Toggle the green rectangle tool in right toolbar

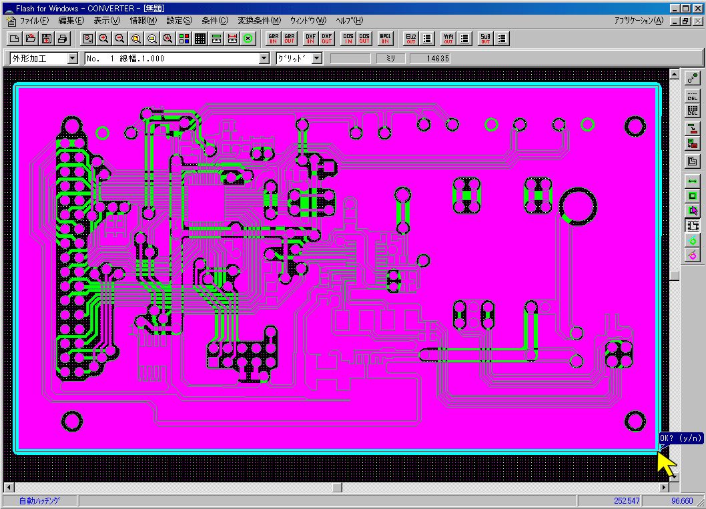click(692, 195)
